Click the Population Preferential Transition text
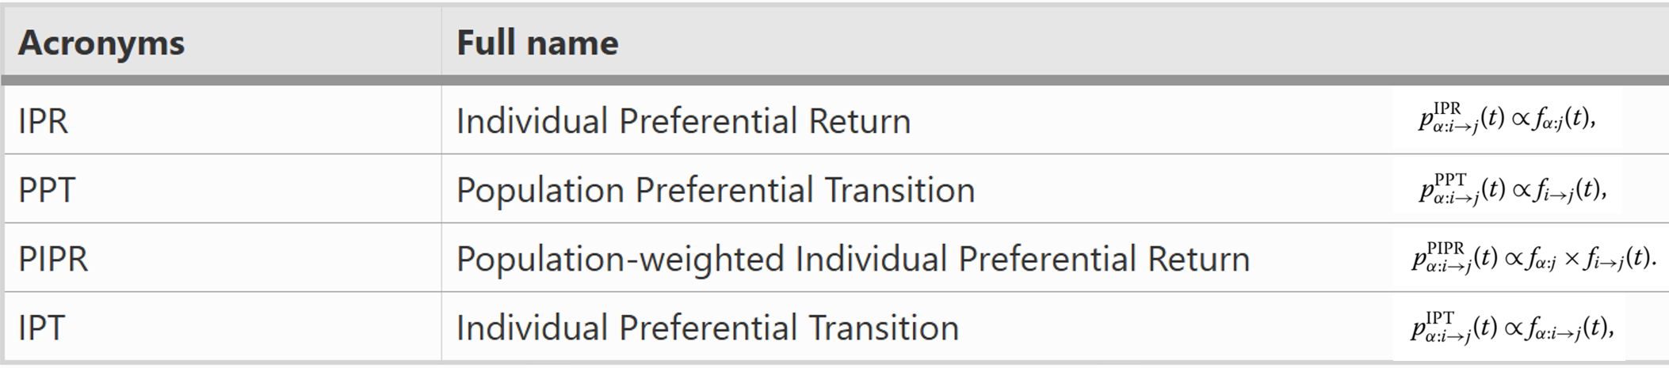1669x368 pixels. pos(715,190)
